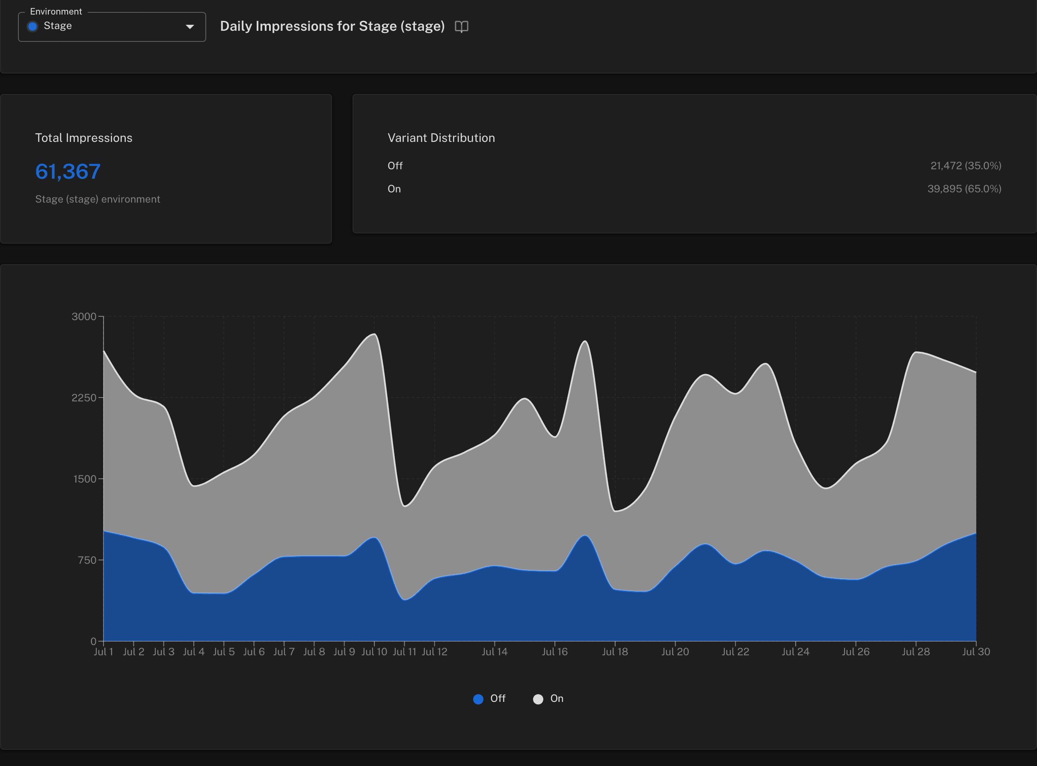Click the Jul 1 x-axis label
The image size is (1037, 766).
(104, 651)
